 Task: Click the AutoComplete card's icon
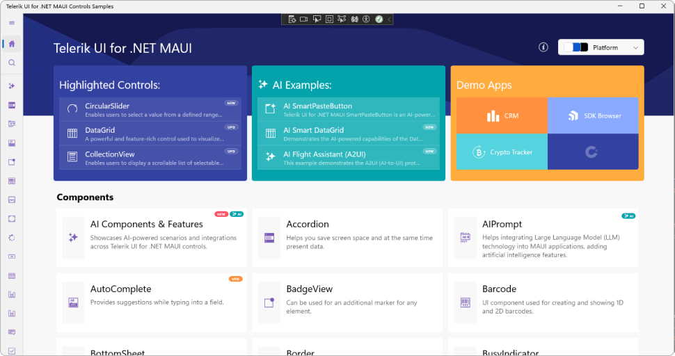[73, 302]
